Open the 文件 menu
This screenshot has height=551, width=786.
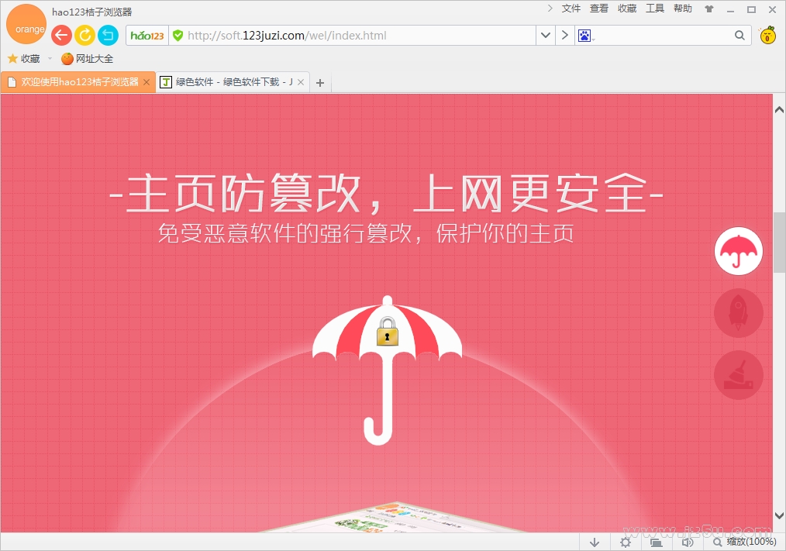571,9
